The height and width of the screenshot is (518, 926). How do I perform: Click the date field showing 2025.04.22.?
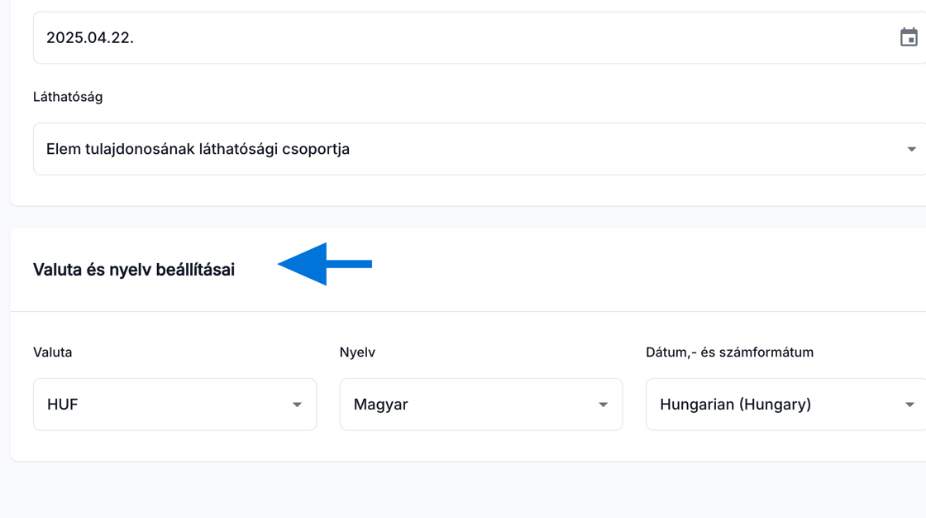coord(413,37)
